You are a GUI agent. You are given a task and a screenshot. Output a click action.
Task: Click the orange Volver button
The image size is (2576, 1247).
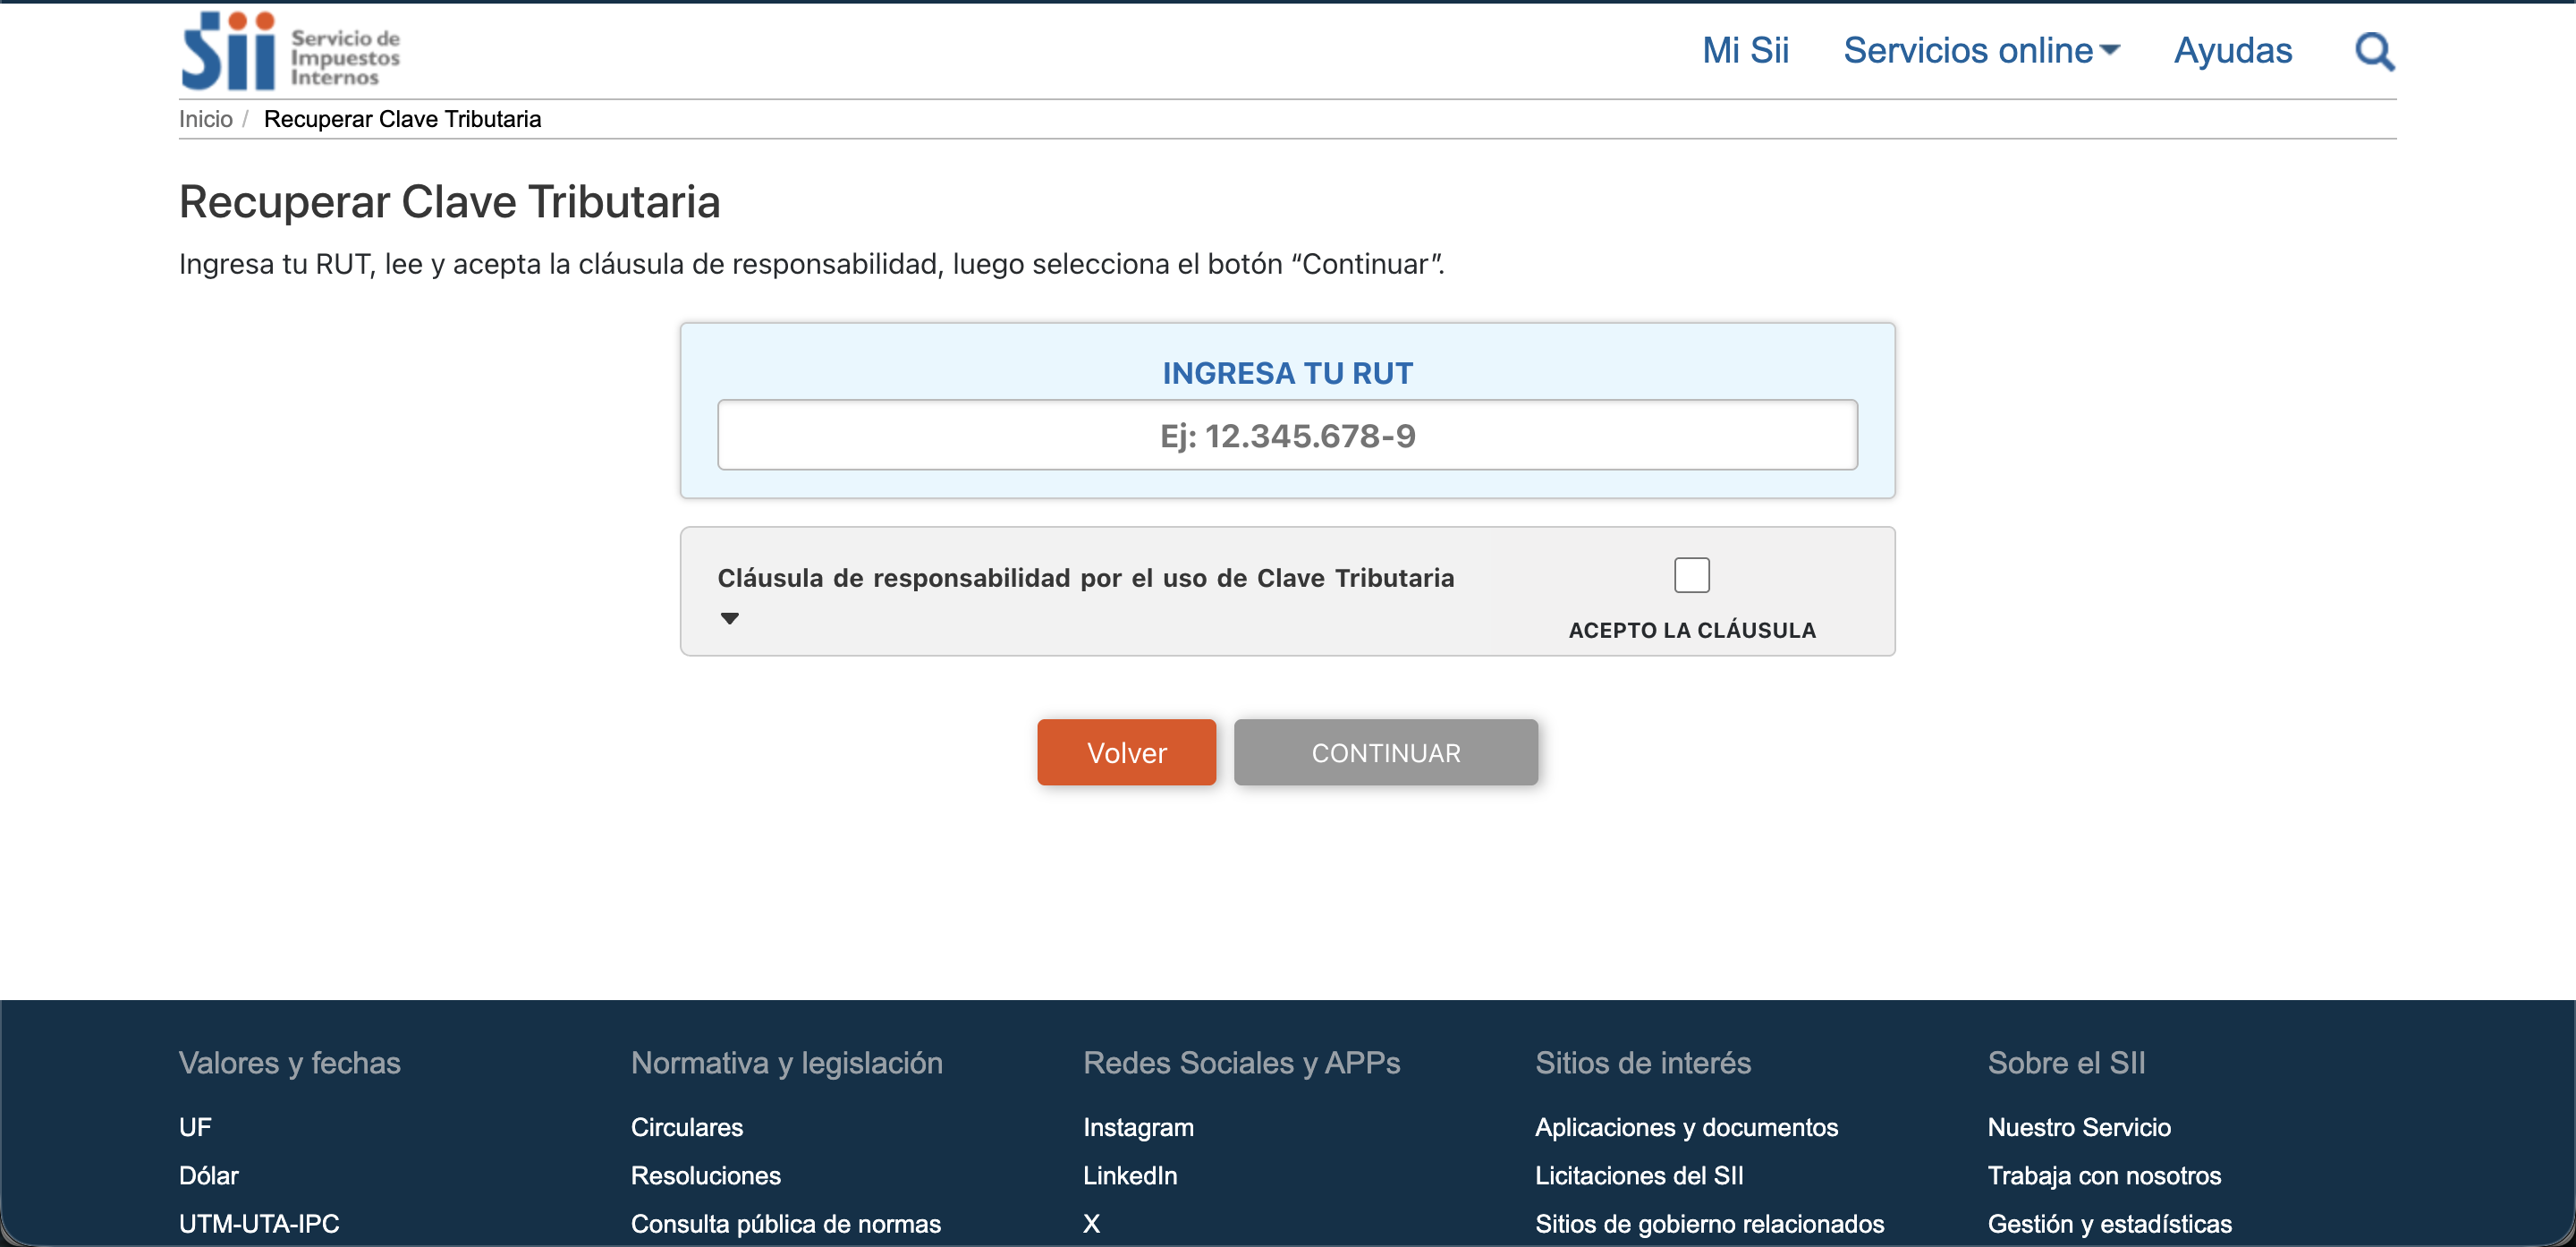point(1126,752)
